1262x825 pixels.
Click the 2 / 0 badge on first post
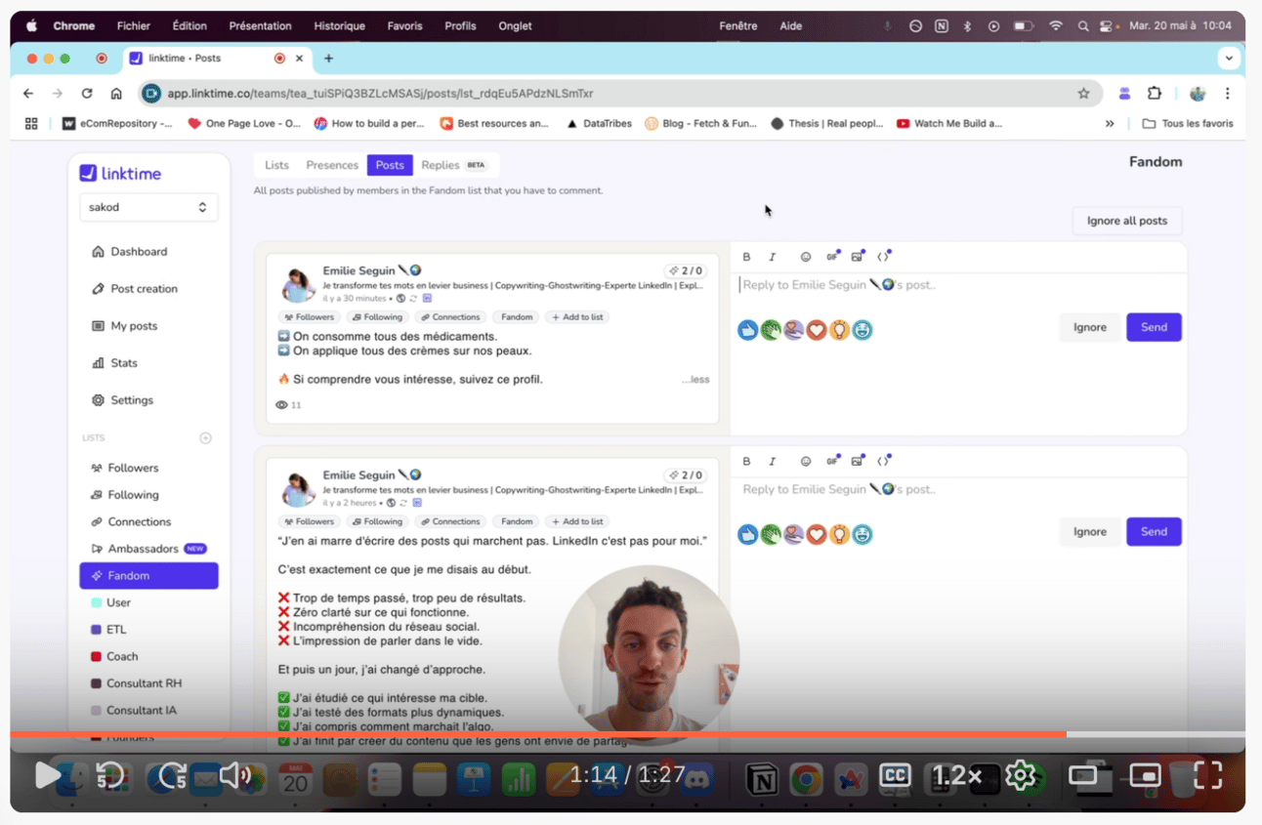click(x=686, y=270)
